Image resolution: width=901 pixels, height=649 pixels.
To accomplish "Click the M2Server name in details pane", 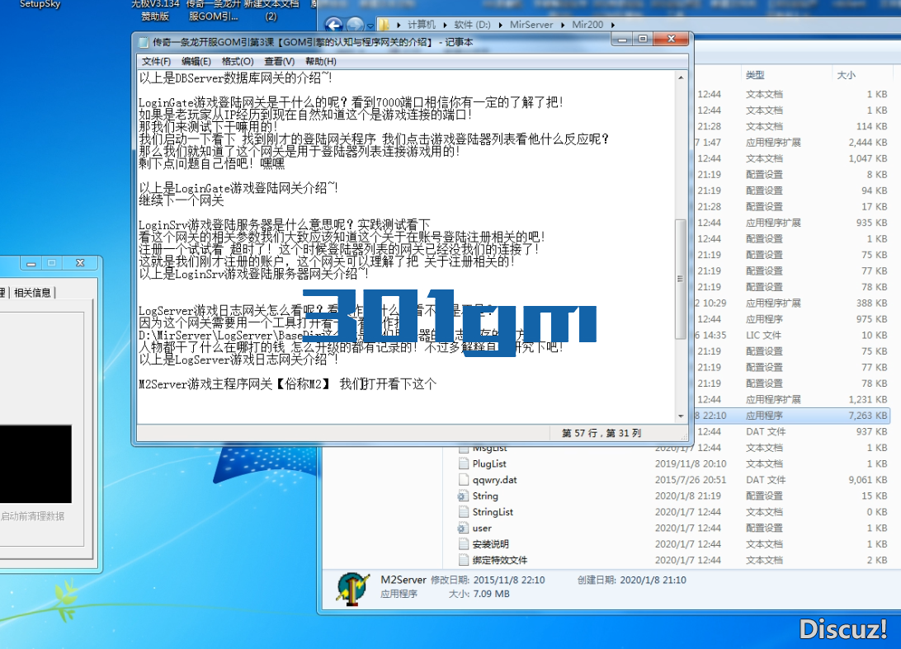I will (403, 580).
